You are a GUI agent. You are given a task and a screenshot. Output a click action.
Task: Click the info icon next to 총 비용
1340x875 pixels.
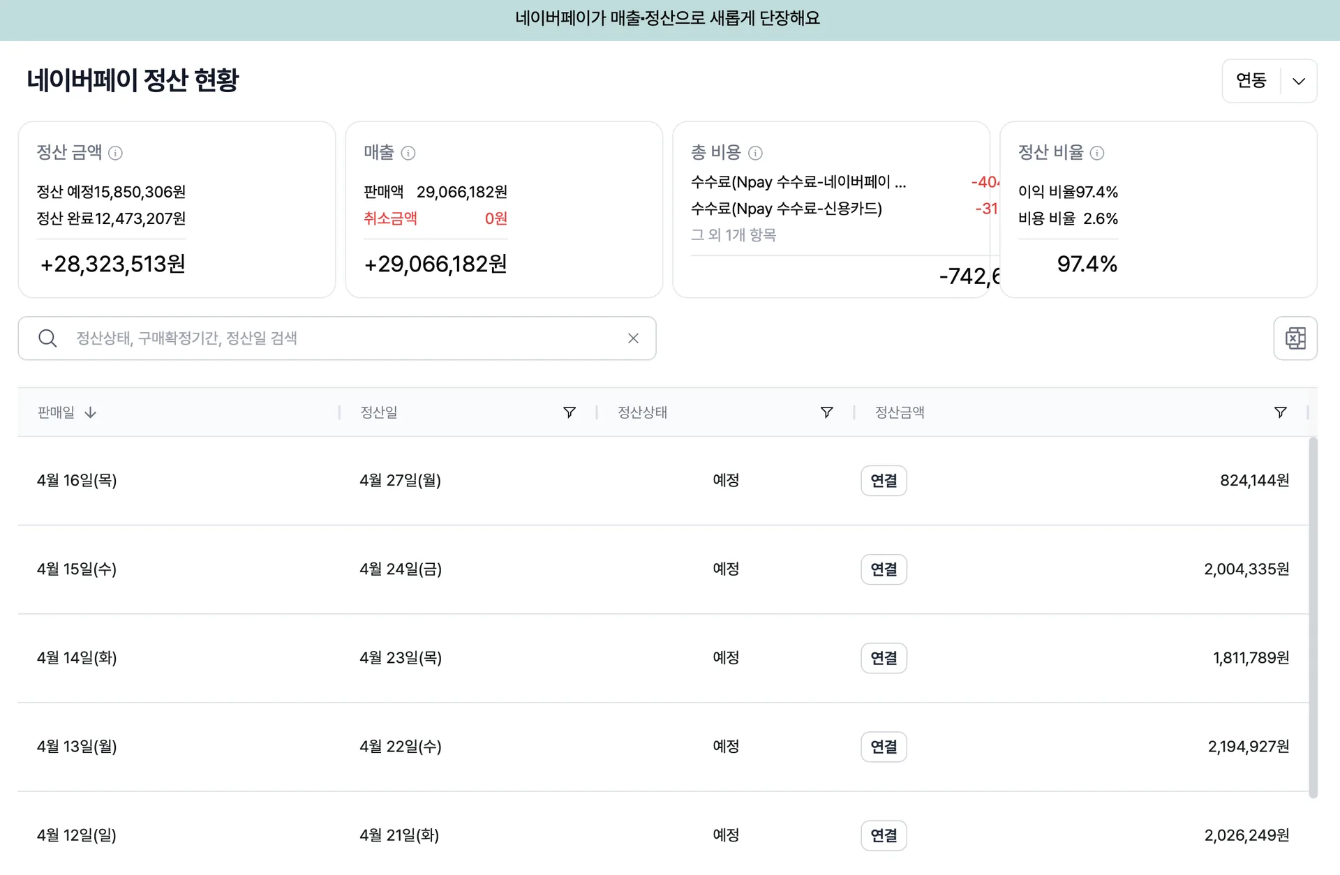point(755,153)
